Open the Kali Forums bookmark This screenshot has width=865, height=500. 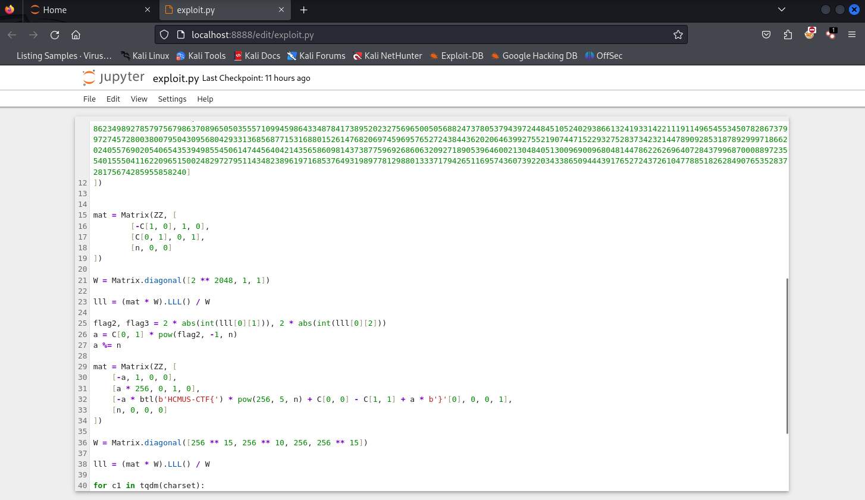(x=316, y=56)
